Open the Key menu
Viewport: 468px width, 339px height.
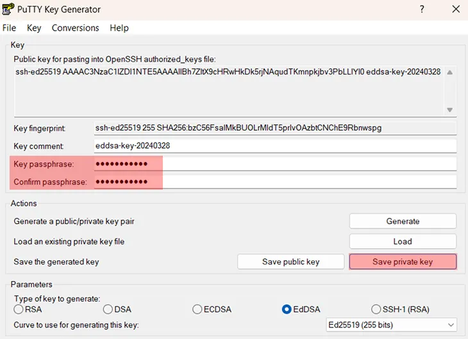[x=34, y=28]
